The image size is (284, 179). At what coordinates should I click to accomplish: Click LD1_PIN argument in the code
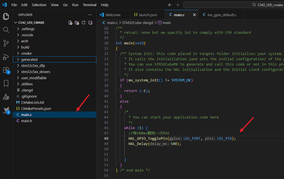(224, 139)
